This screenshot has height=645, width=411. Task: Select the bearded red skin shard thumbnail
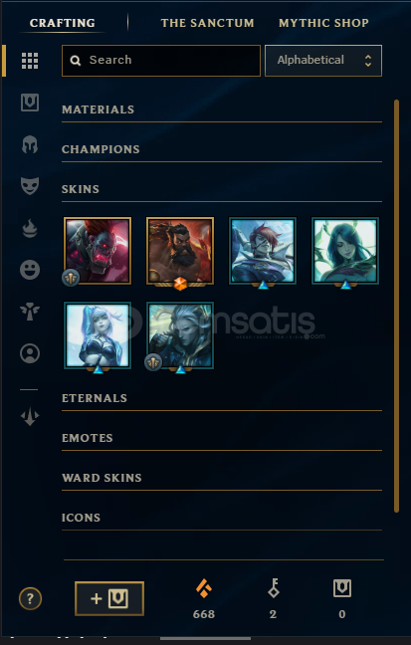(180, 251)
